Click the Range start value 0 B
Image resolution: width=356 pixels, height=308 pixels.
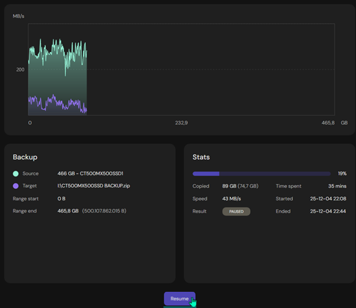tap(61, 199)
